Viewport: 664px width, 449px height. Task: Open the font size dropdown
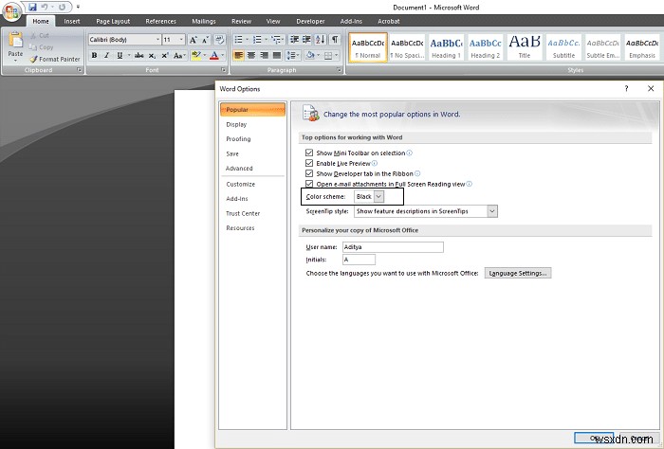tap(180, 40)
